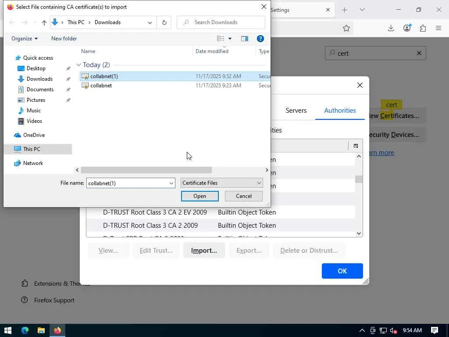
Task: Open Firefox account icon
Action: pyautogui.click(x=406, y=28)
